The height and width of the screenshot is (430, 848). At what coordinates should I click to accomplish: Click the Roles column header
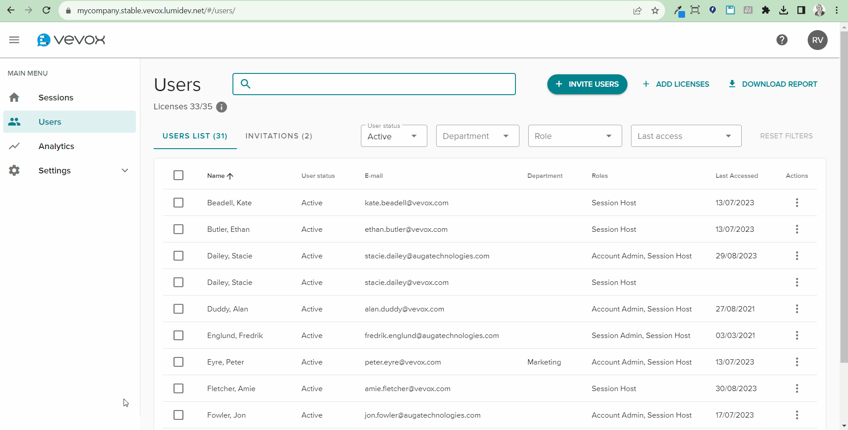point(600,176)
